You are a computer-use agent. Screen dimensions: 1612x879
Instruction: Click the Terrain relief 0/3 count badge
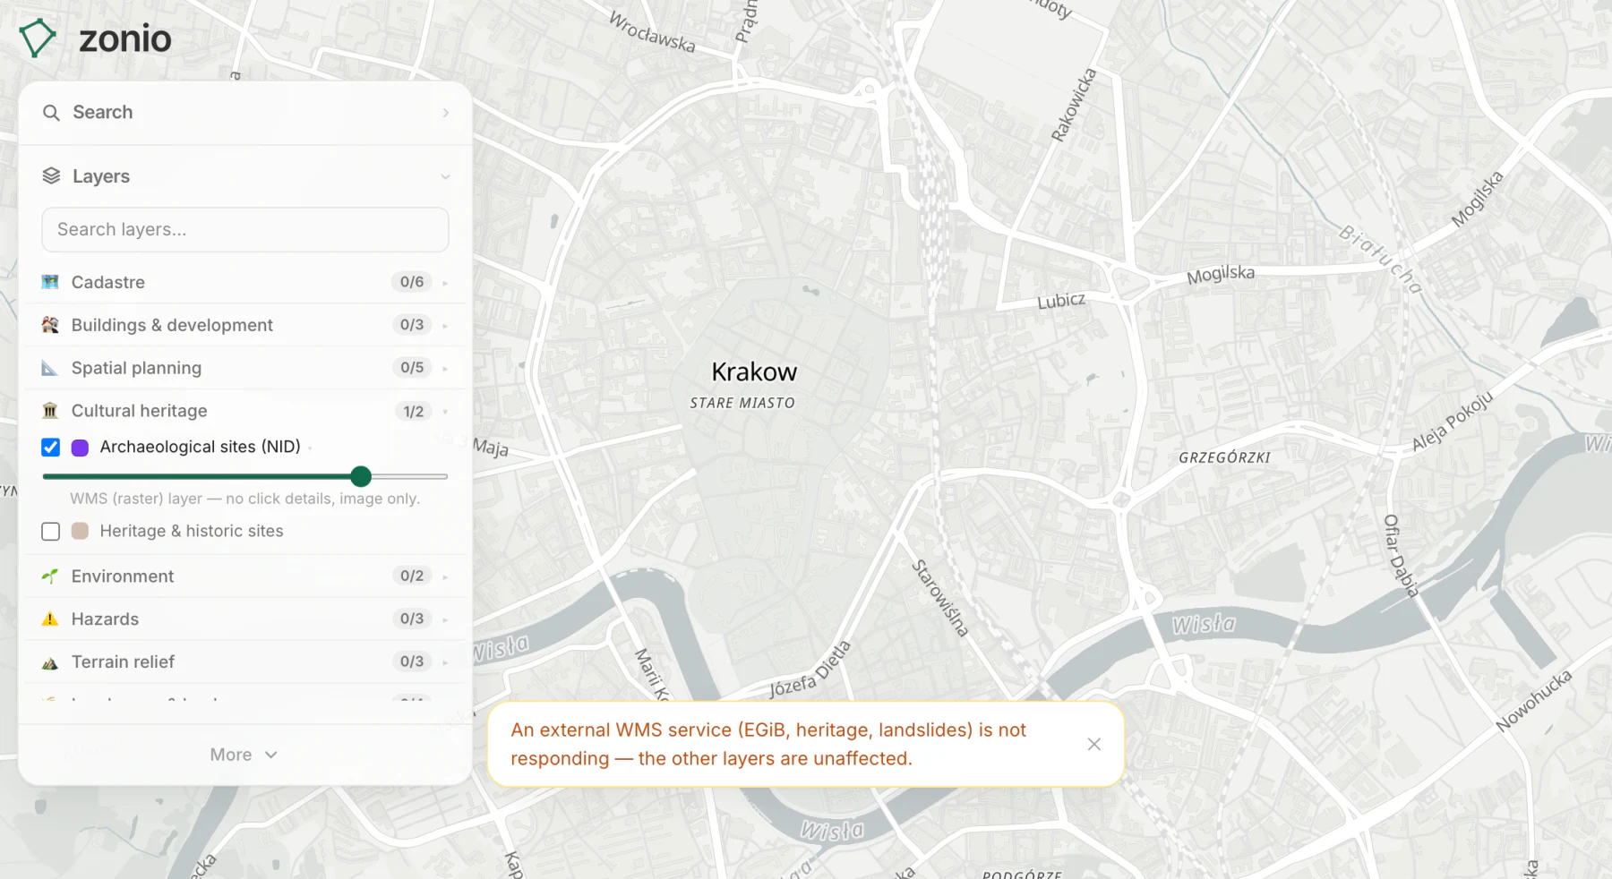tap(412, 661)
